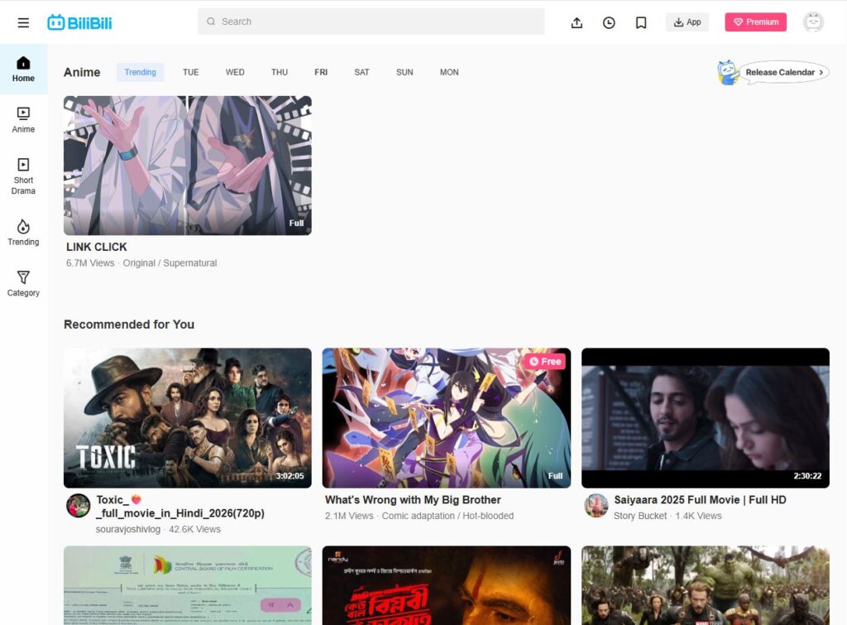Select the TUE tab
The width and height of the screenshot is (847, 625).
pos(191,72)
